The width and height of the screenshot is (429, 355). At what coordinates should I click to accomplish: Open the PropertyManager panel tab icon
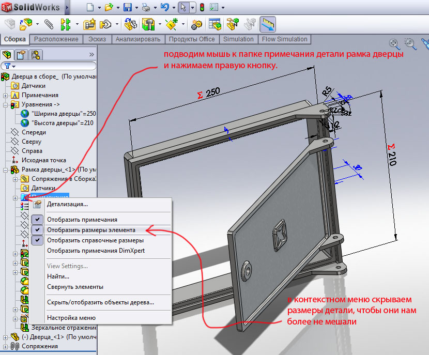(21, 55)
